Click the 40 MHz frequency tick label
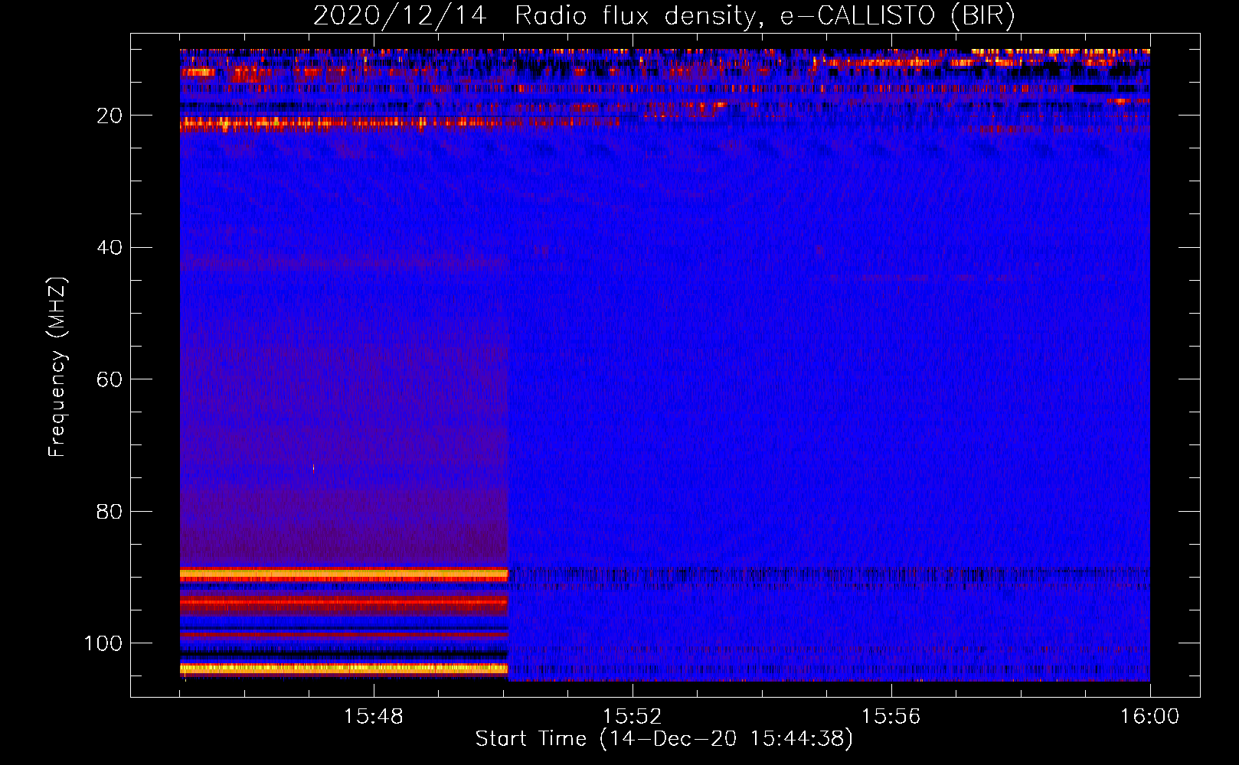 point(110,248)
